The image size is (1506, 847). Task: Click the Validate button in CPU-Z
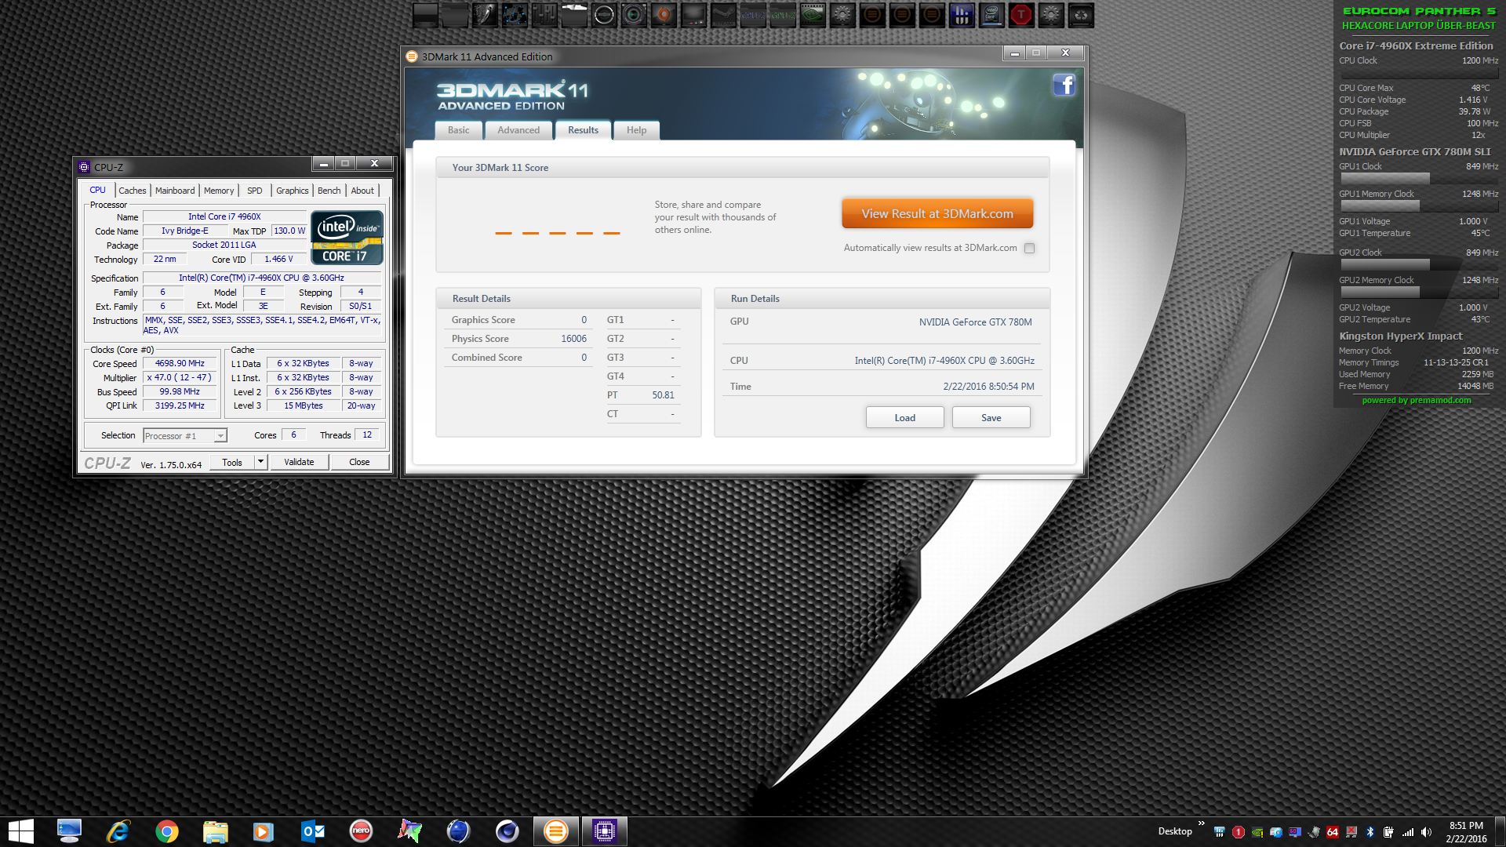299,462
